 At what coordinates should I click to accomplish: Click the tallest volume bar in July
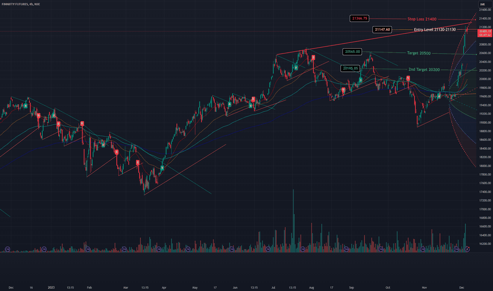tap(294, 221)
